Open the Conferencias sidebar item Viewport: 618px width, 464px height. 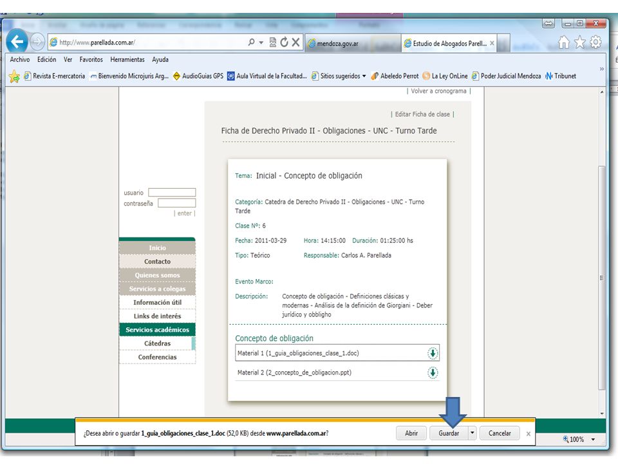tap(157, 357)
